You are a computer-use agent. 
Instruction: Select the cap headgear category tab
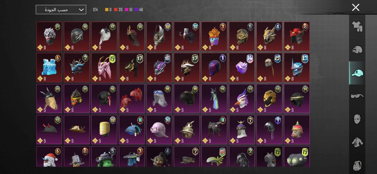coord(357,72)
